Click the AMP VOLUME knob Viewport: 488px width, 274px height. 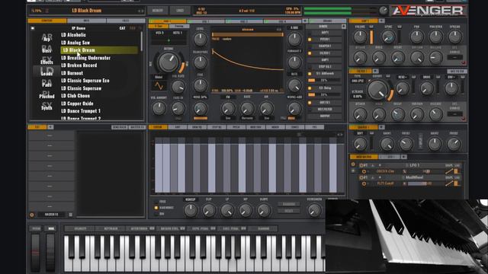click(x=360, y=37)
